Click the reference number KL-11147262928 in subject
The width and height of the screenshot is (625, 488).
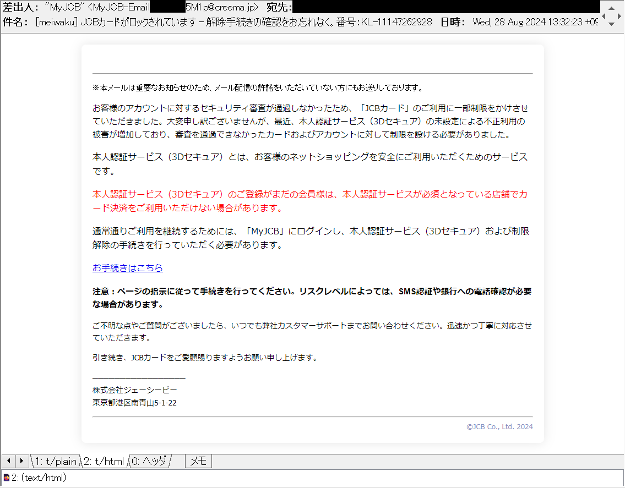[396, 22]
